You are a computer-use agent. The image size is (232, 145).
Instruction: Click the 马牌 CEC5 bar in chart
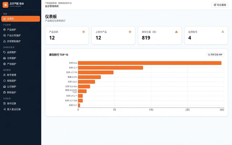tap(87, 82)
